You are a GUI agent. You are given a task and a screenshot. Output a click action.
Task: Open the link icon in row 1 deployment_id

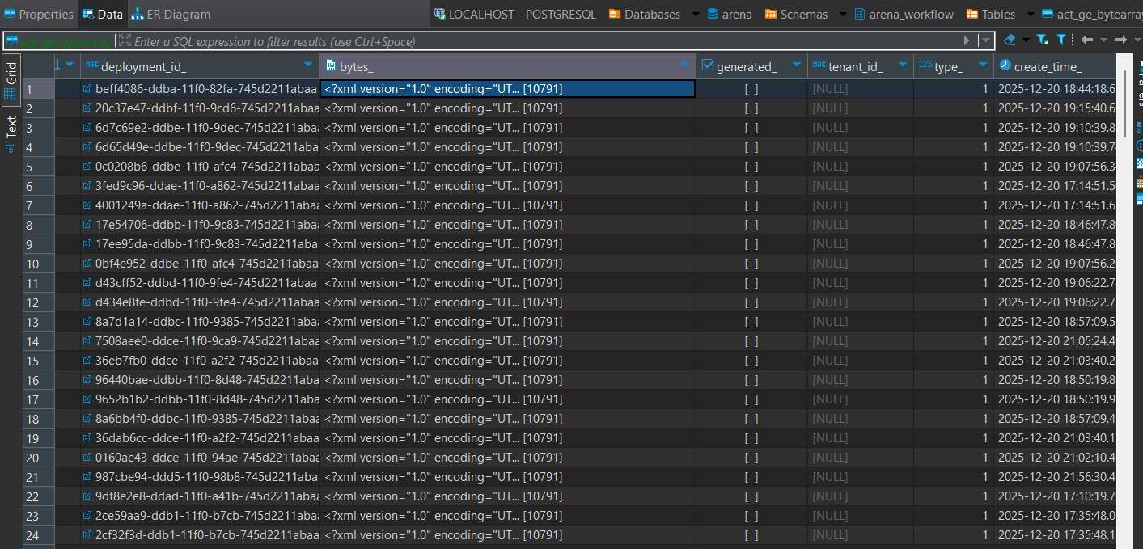(x=88, y=89)
